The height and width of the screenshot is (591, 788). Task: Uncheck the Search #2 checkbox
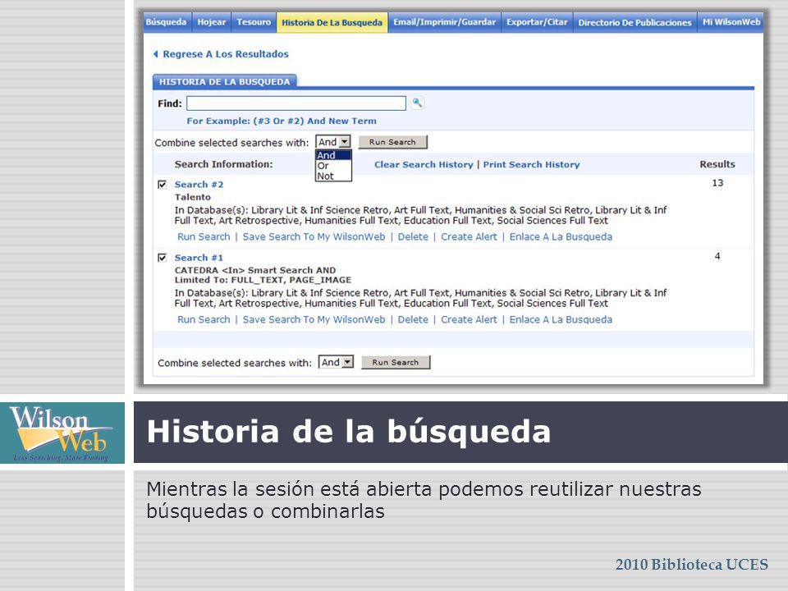(162, 185)
